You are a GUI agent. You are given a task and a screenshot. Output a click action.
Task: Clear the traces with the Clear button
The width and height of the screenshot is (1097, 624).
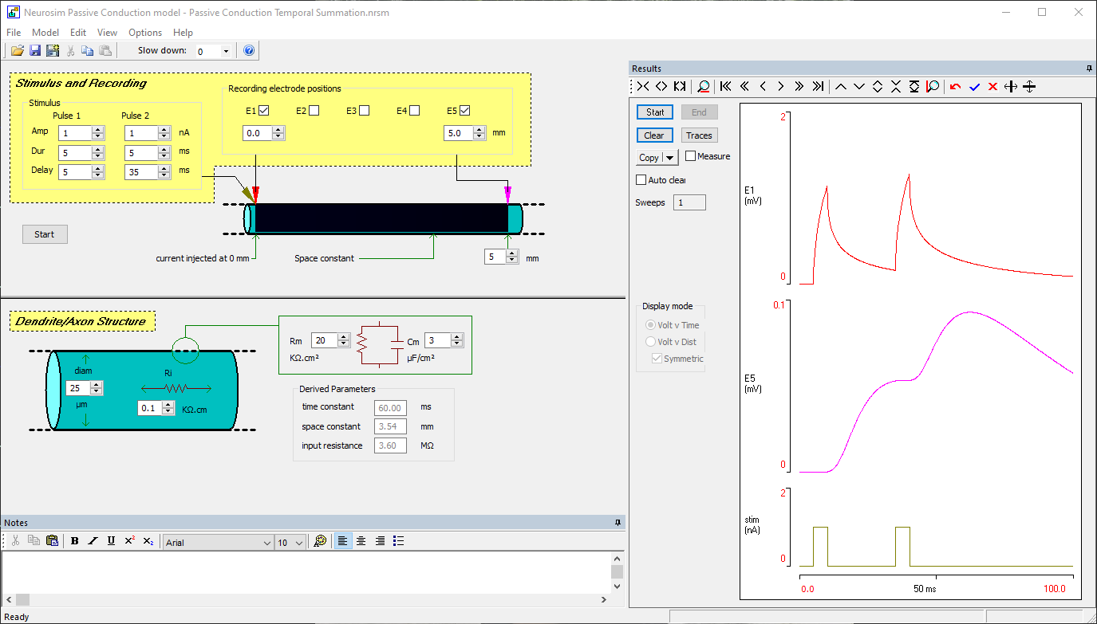tap(654, 135)
